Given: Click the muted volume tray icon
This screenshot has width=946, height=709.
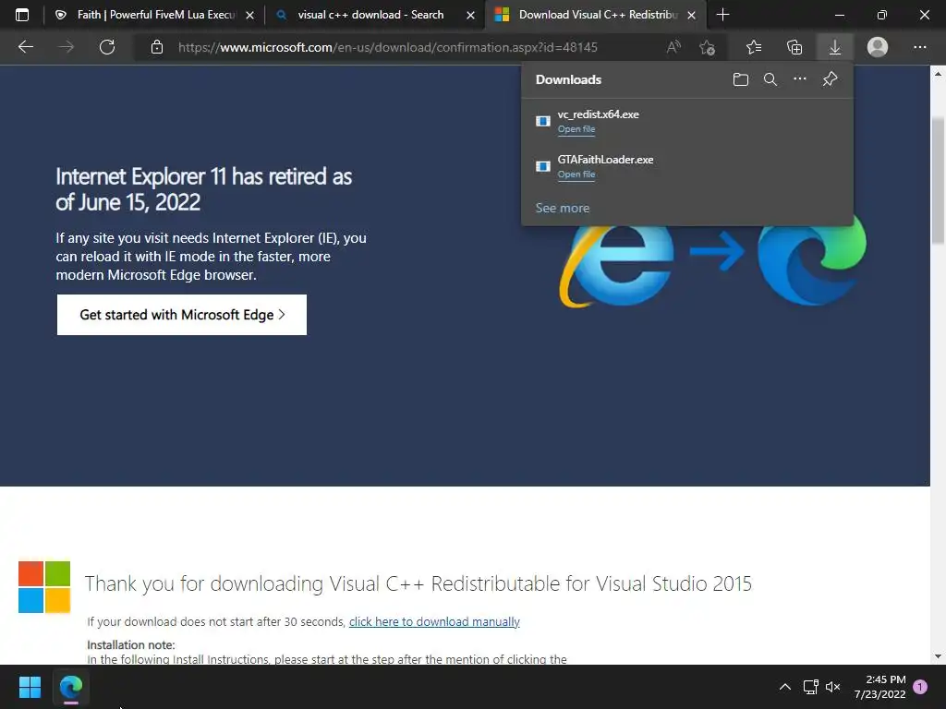Looking at the screenshot, I should tap(833, 687).
